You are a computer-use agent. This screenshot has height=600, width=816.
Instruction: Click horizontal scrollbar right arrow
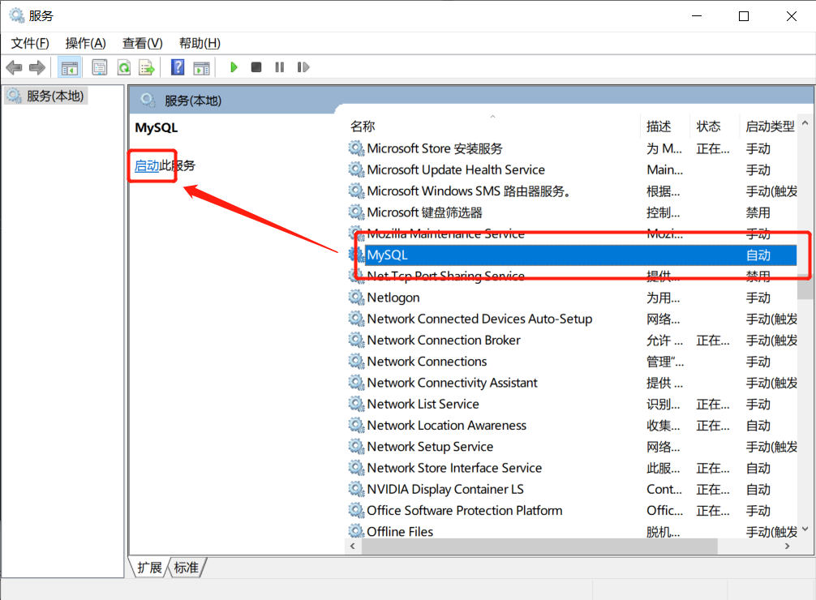tap(787, 546)
